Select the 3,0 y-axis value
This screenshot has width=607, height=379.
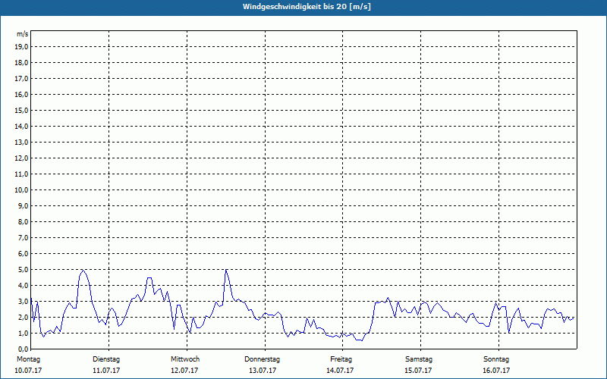(x=23, y=301)
